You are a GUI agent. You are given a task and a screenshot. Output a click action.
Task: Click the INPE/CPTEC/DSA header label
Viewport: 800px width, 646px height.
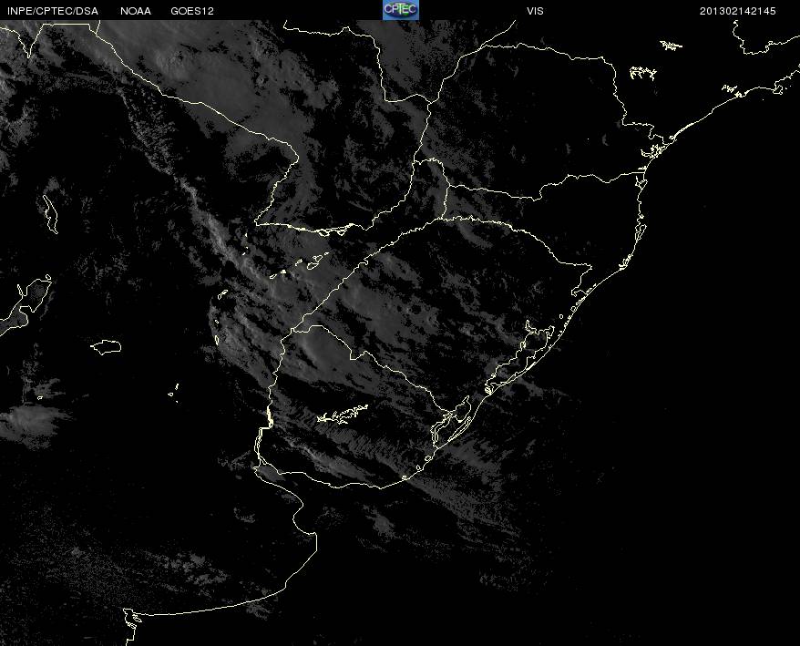[53, 11]
